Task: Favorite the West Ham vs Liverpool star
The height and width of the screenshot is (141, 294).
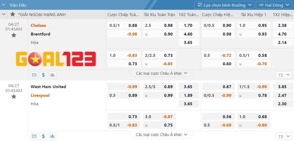Action: (14, 97)
